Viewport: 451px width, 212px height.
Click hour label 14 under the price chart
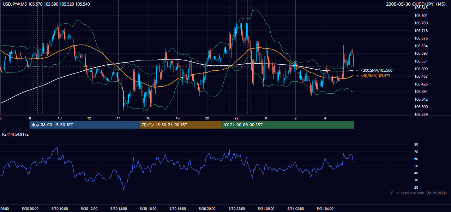(119, 118)
